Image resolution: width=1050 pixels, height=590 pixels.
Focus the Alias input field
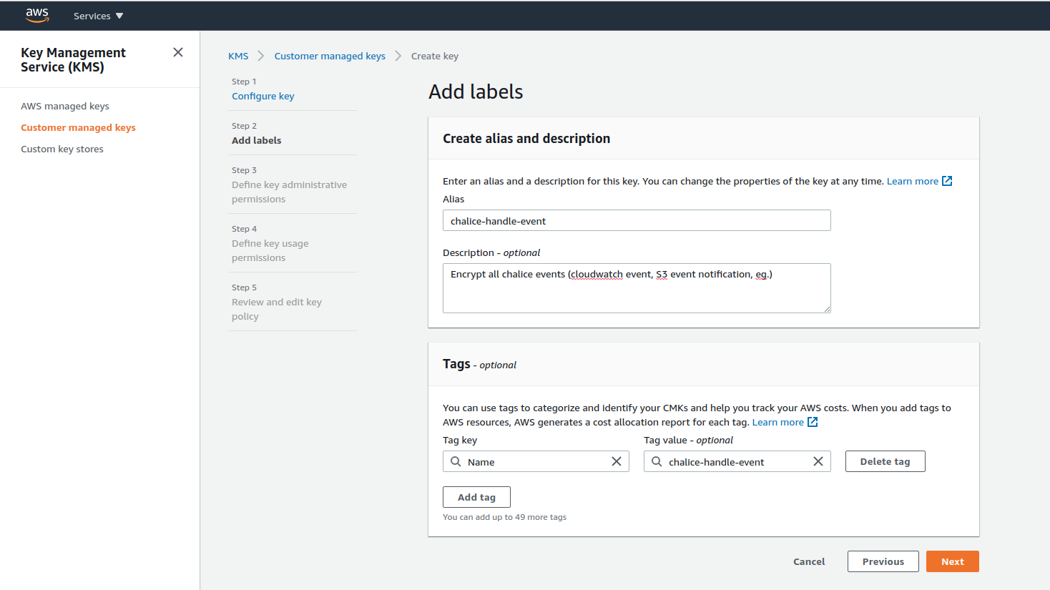point(637,220)
